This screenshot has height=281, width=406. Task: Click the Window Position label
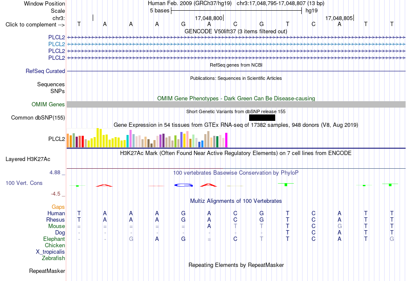tap(44, 3)
